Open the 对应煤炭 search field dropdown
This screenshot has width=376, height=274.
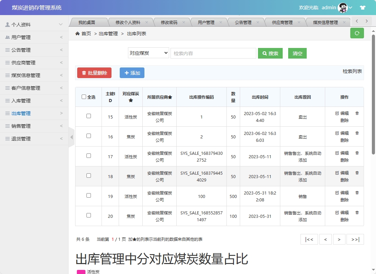pos(148,53)
